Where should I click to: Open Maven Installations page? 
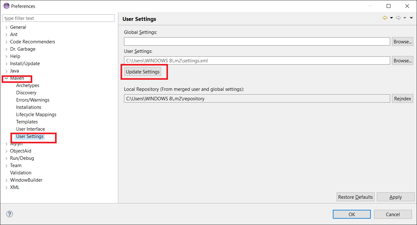29,107
